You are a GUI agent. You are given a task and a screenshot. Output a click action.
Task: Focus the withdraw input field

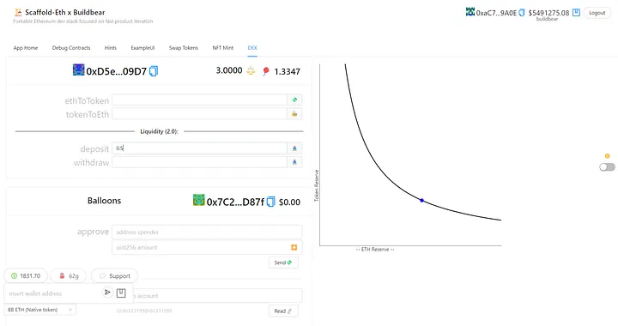pyautogui.click(x=199, y=162)
